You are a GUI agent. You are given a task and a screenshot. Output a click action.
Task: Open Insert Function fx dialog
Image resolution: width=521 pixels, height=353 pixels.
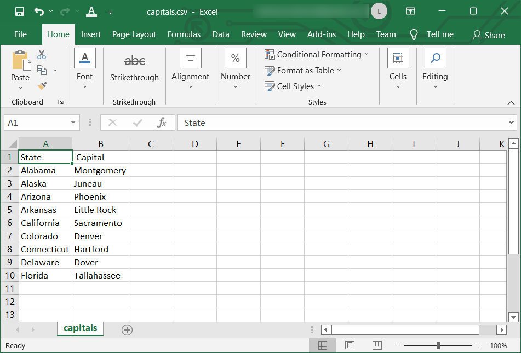162,123
